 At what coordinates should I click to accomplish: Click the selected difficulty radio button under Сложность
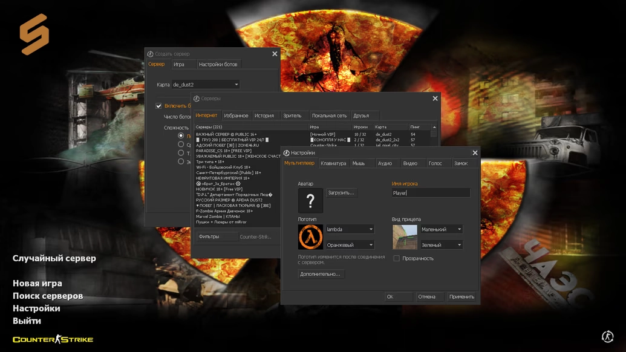(181, 135)
